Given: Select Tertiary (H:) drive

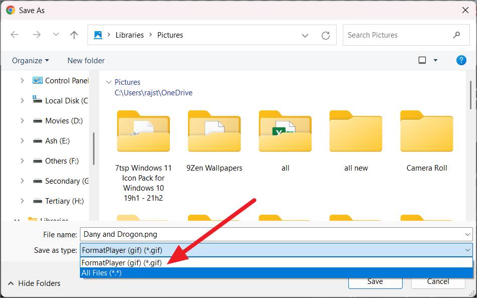Looking at the screenshot, I should (58, 201).
